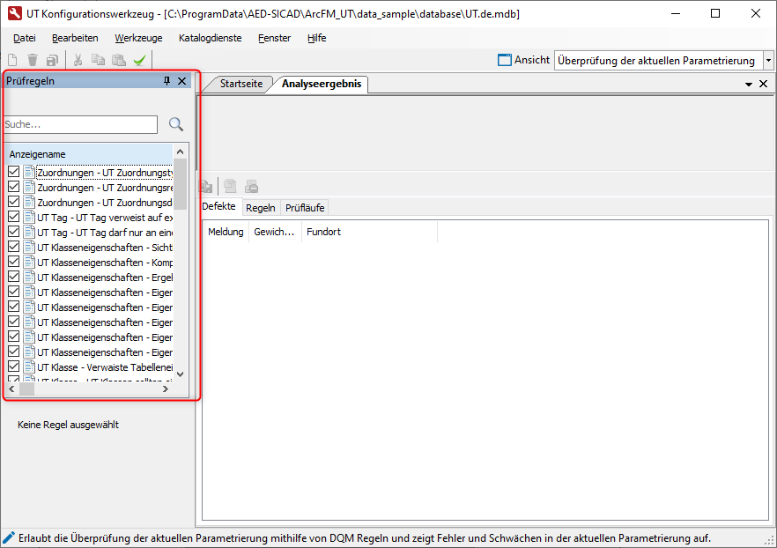Switch to the Startseite tab
Viewport: 777px width, 548px height.
240,84
